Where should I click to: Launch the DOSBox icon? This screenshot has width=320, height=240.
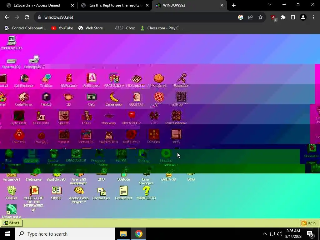tap(154, 137)
